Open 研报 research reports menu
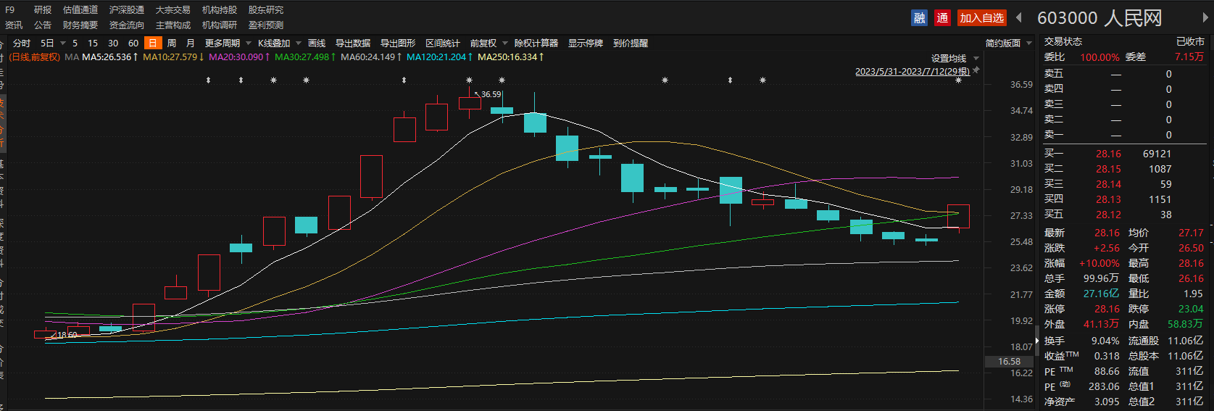Viewport: 1214px width, 411px height. point(43,10)
